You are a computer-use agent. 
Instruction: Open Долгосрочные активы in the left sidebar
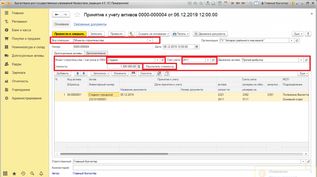pyautogui.click(x=26, y=56)
